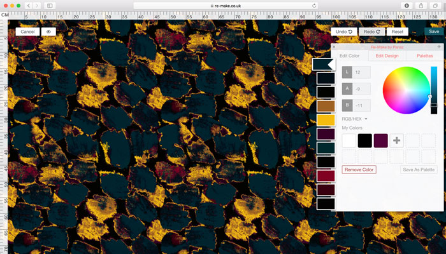Switch to the Edit Design tab
The height and width of the screenshot is (254, 446).
point(387,56)
